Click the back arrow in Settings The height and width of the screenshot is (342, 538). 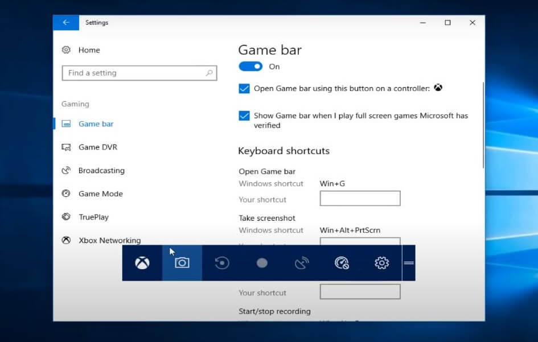(66, 23)
